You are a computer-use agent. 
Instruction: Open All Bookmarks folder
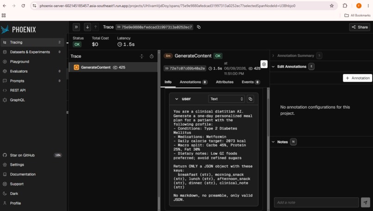tap(358, 15)
